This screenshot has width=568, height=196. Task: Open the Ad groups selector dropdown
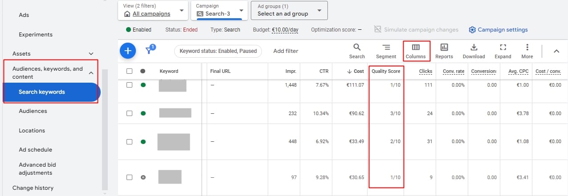pos(289,10)
